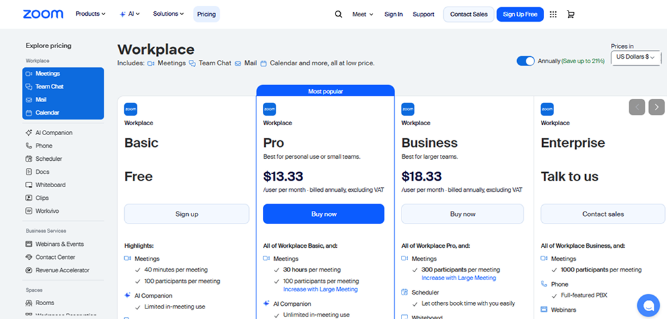Expand the Solutions menu
Image resolution: width=667 pixels, height=319 pixels.
point(168,14)
